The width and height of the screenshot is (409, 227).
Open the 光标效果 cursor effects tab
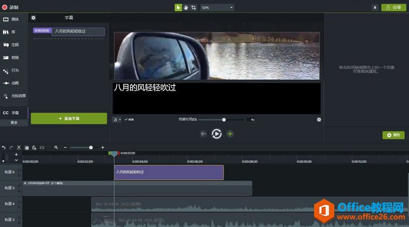[x=15, y=96]
